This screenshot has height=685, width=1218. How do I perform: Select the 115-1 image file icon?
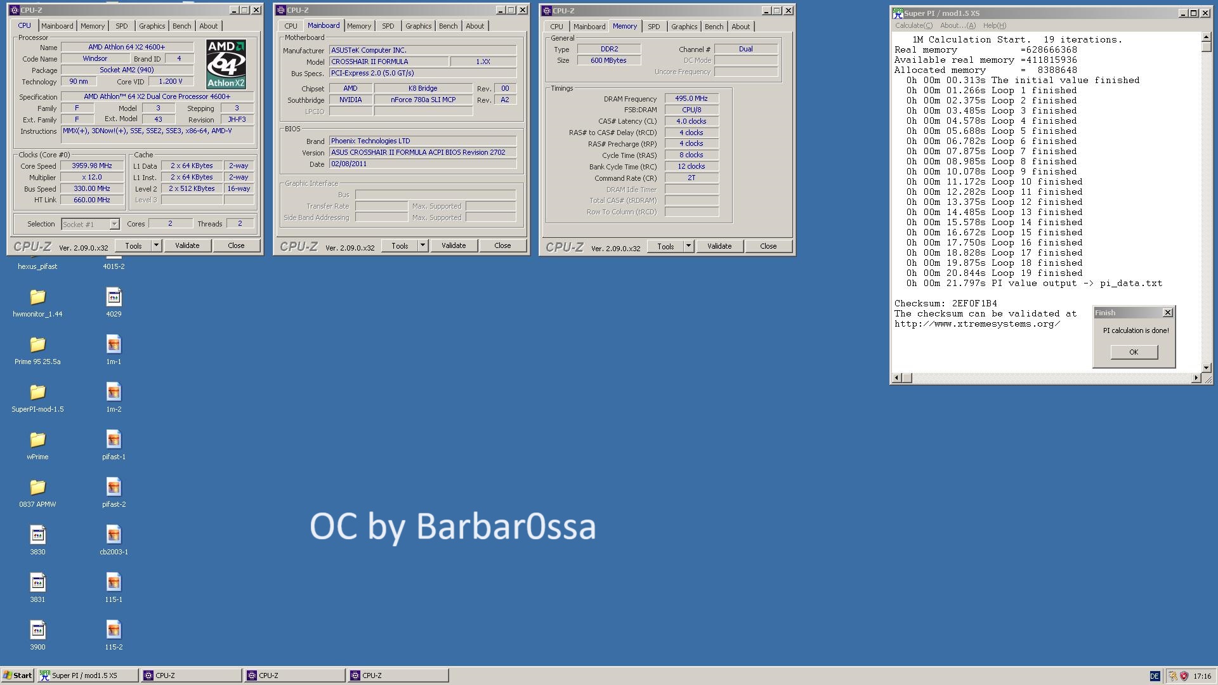pos(114,582)
